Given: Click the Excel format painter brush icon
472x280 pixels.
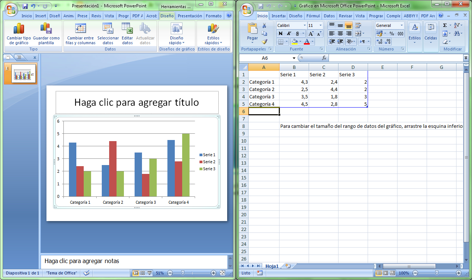Looking at the screenshot, I should [264, 41].
